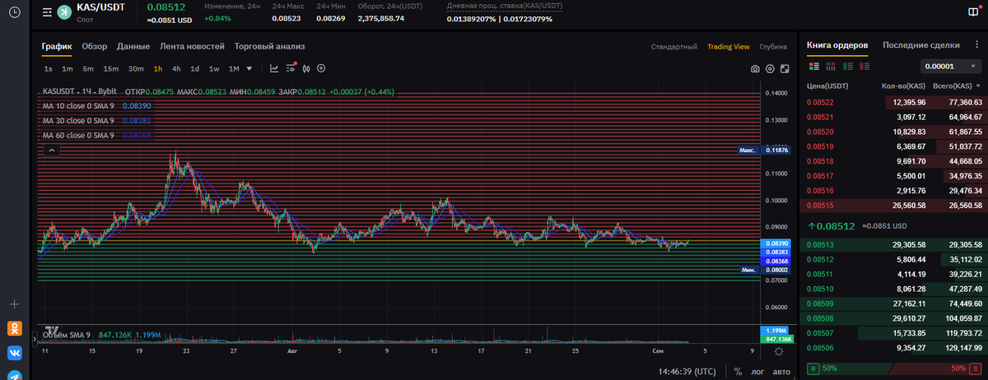Expand chart to fullscreen
The image size is (988, 380).
pos(785,69)
